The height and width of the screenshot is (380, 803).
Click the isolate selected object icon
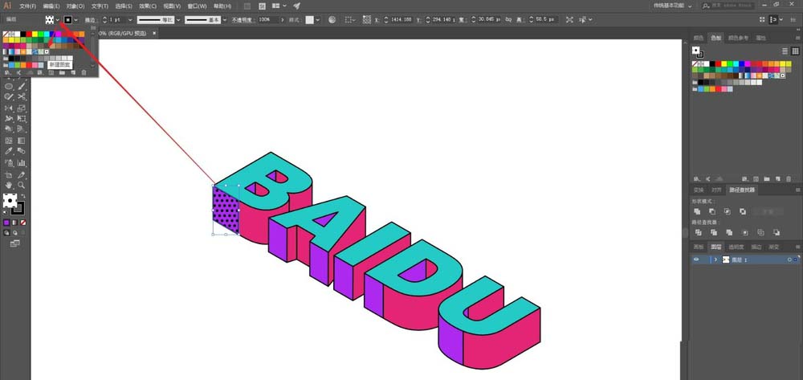coord(569,19)
